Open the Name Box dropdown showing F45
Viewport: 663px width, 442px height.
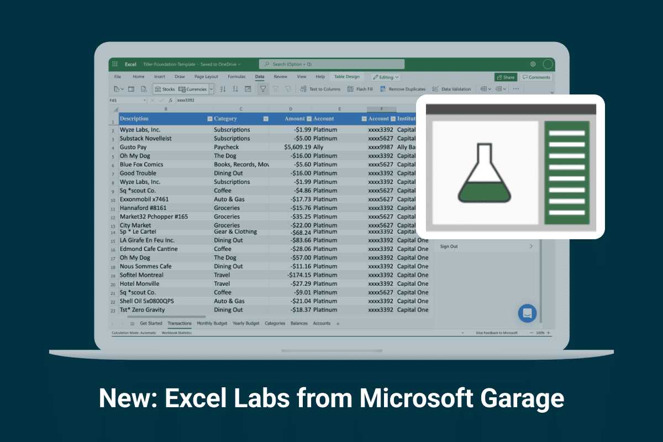click(145, 101)
